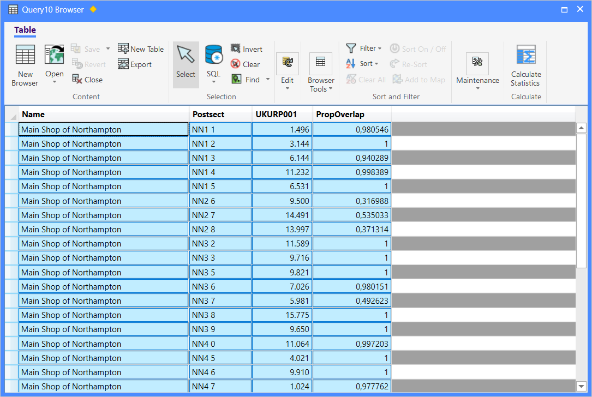The width and height of the screenshot is (592, 397).
Task: Clear the current selection
Action: pos(245,64)
